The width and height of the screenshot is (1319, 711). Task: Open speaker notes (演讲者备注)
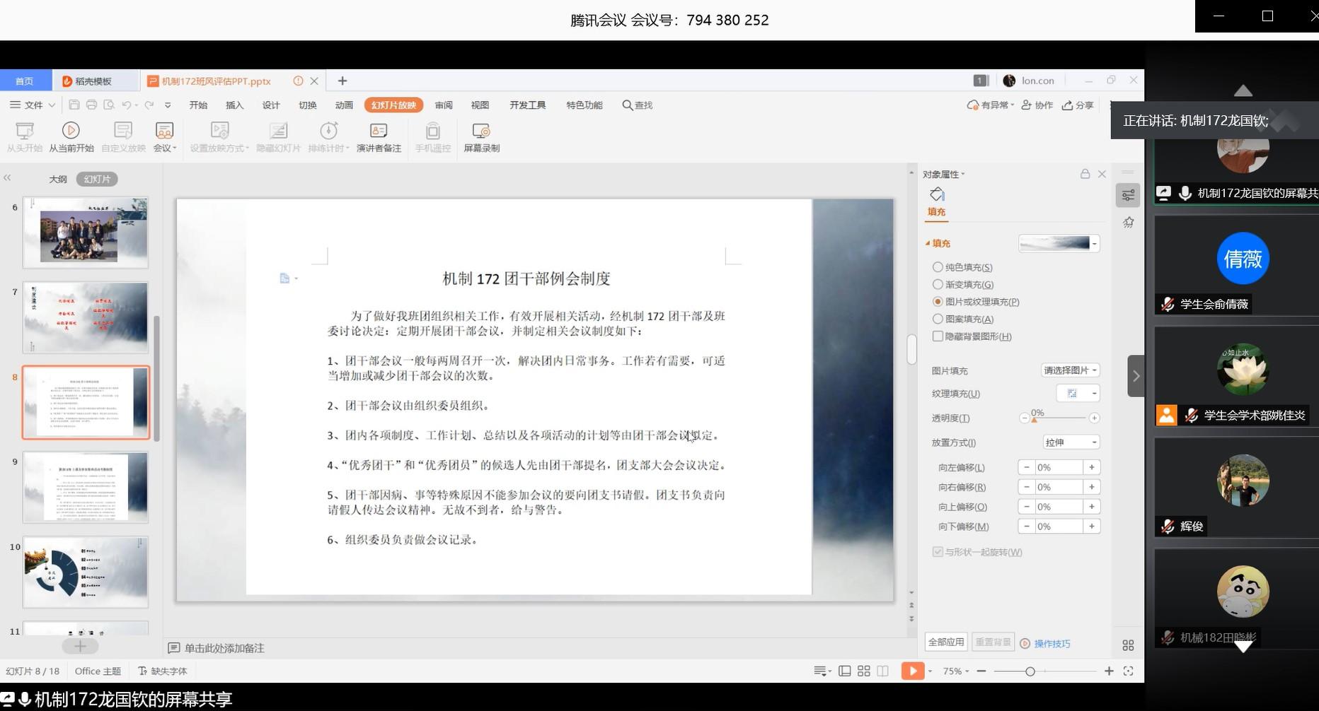coord(379,136)
